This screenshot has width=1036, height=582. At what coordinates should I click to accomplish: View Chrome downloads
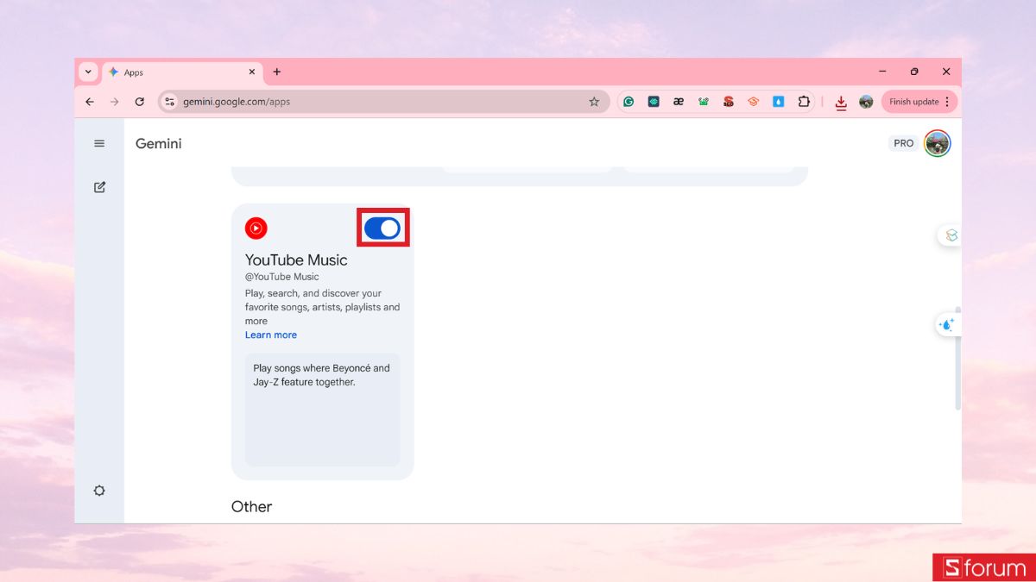pyautogui.click(x=841, y=101)
